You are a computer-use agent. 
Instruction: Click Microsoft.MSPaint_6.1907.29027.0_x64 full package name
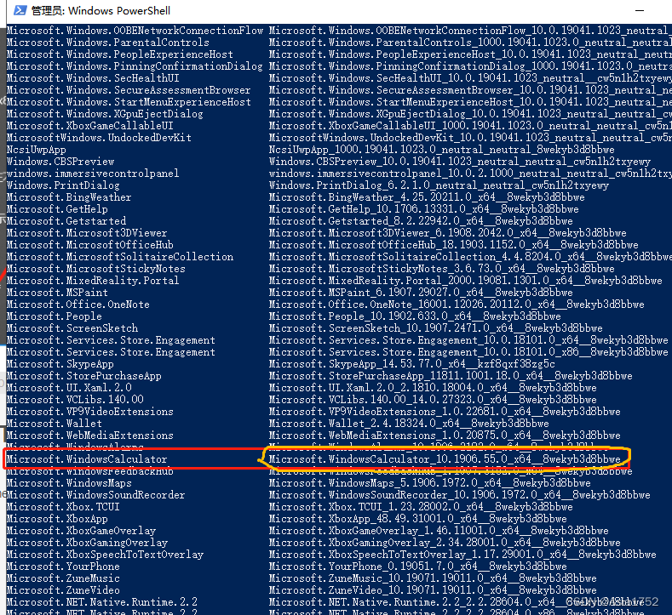(421, 293)
